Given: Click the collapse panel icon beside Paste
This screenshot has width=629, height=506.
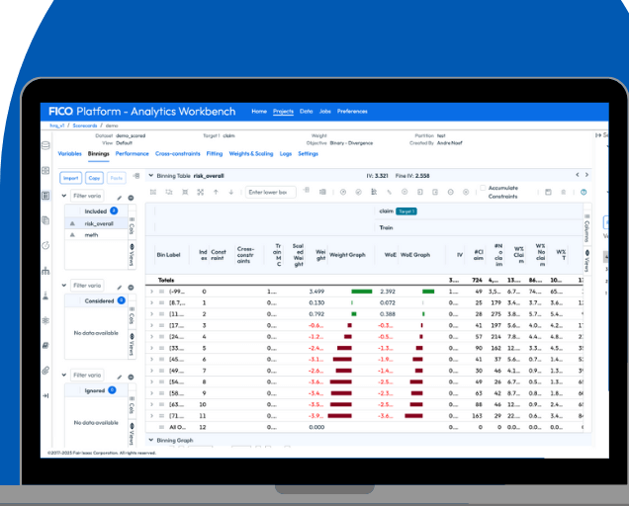Looking at the screenshot, I should (x=136, y=176).
